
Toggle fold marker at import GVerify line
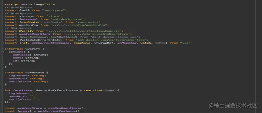[3, 31]
